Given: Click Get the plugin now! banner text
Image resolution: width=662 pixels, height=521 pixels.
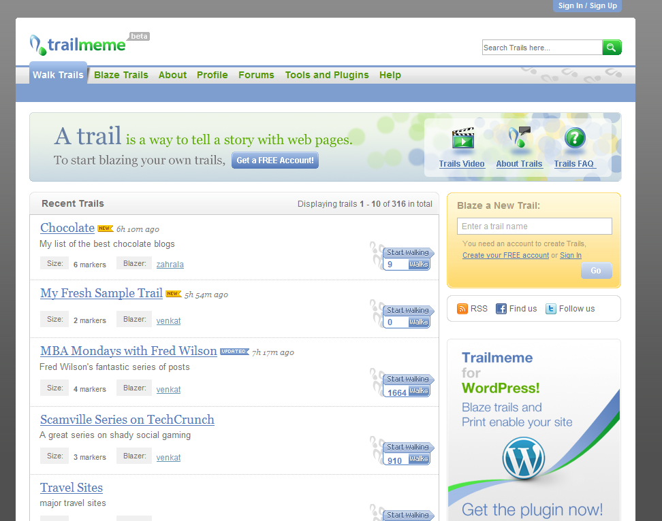Looking at the screenshot, I should (532, 509).
